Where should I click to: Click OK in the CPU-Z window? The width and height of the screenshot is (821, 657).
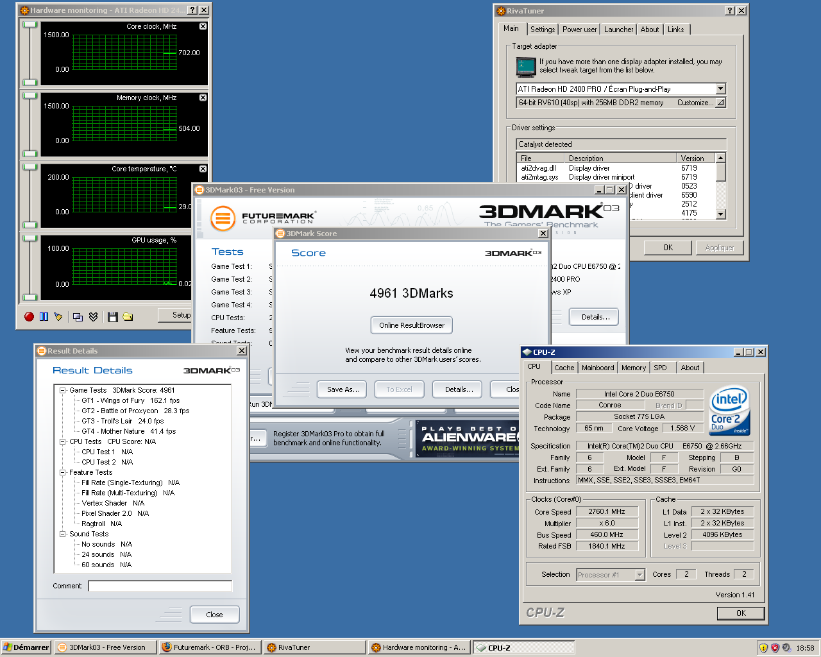pyautogui.click(x=741, y=613)
